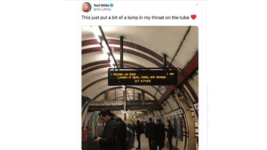267x150 pixels.
Task: Click the tweet text about the tube
Action: coord(135,17)
